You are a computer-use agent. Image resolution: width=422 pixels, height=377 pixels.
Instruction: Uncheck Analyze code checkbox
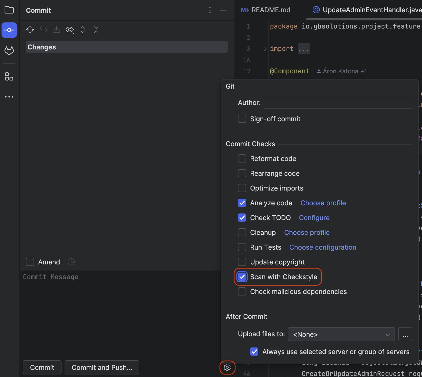click(x=242, y=203)
